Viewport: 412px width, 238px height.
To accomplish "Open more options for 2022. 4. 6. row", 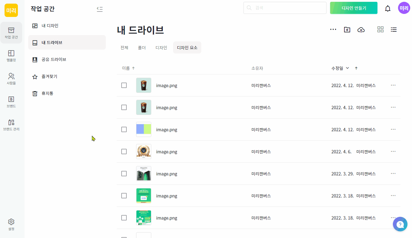I will [393, 152].
